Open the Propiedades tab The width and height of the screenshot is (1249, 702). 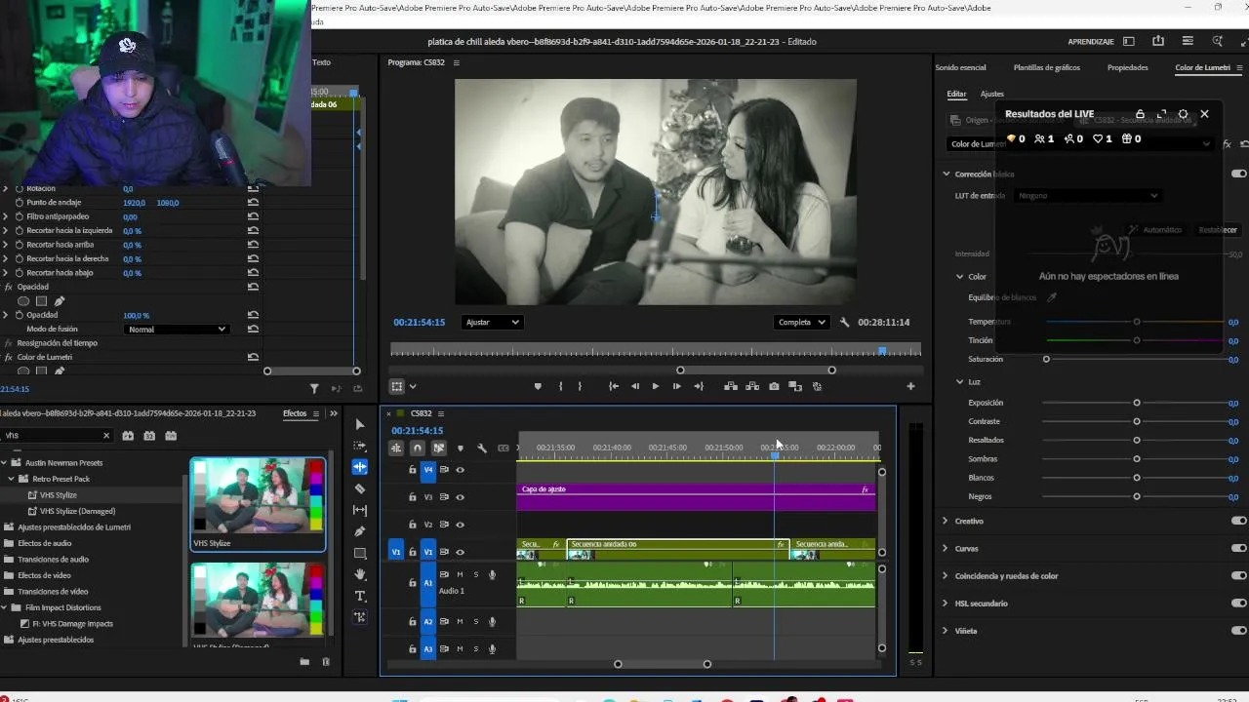tap(1127, 67)
